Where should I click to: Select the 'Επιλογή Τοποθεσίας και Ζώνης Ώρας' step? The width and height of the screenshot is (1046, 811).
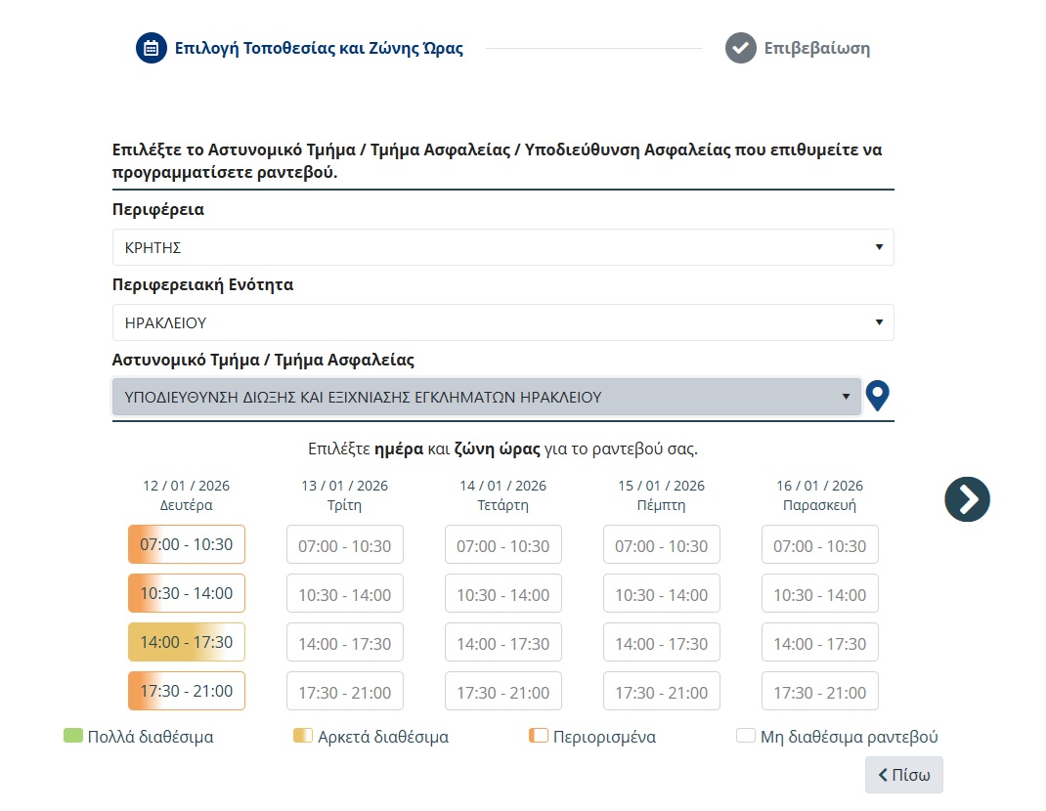pyautogui.click(x=318, y=48)
